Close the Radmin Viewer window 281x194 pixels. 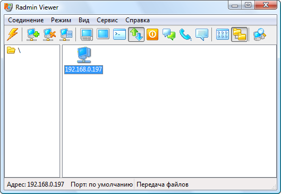pos(266,5)
